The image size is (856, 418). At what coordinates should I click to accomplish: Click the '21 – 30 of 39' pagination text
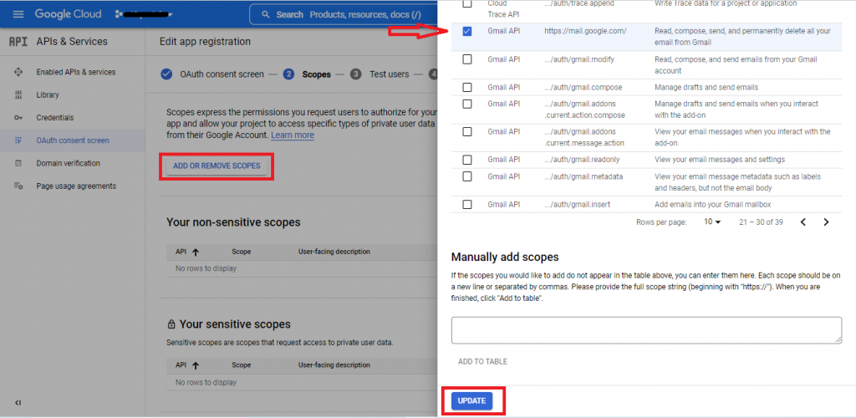tap(761, 222)
